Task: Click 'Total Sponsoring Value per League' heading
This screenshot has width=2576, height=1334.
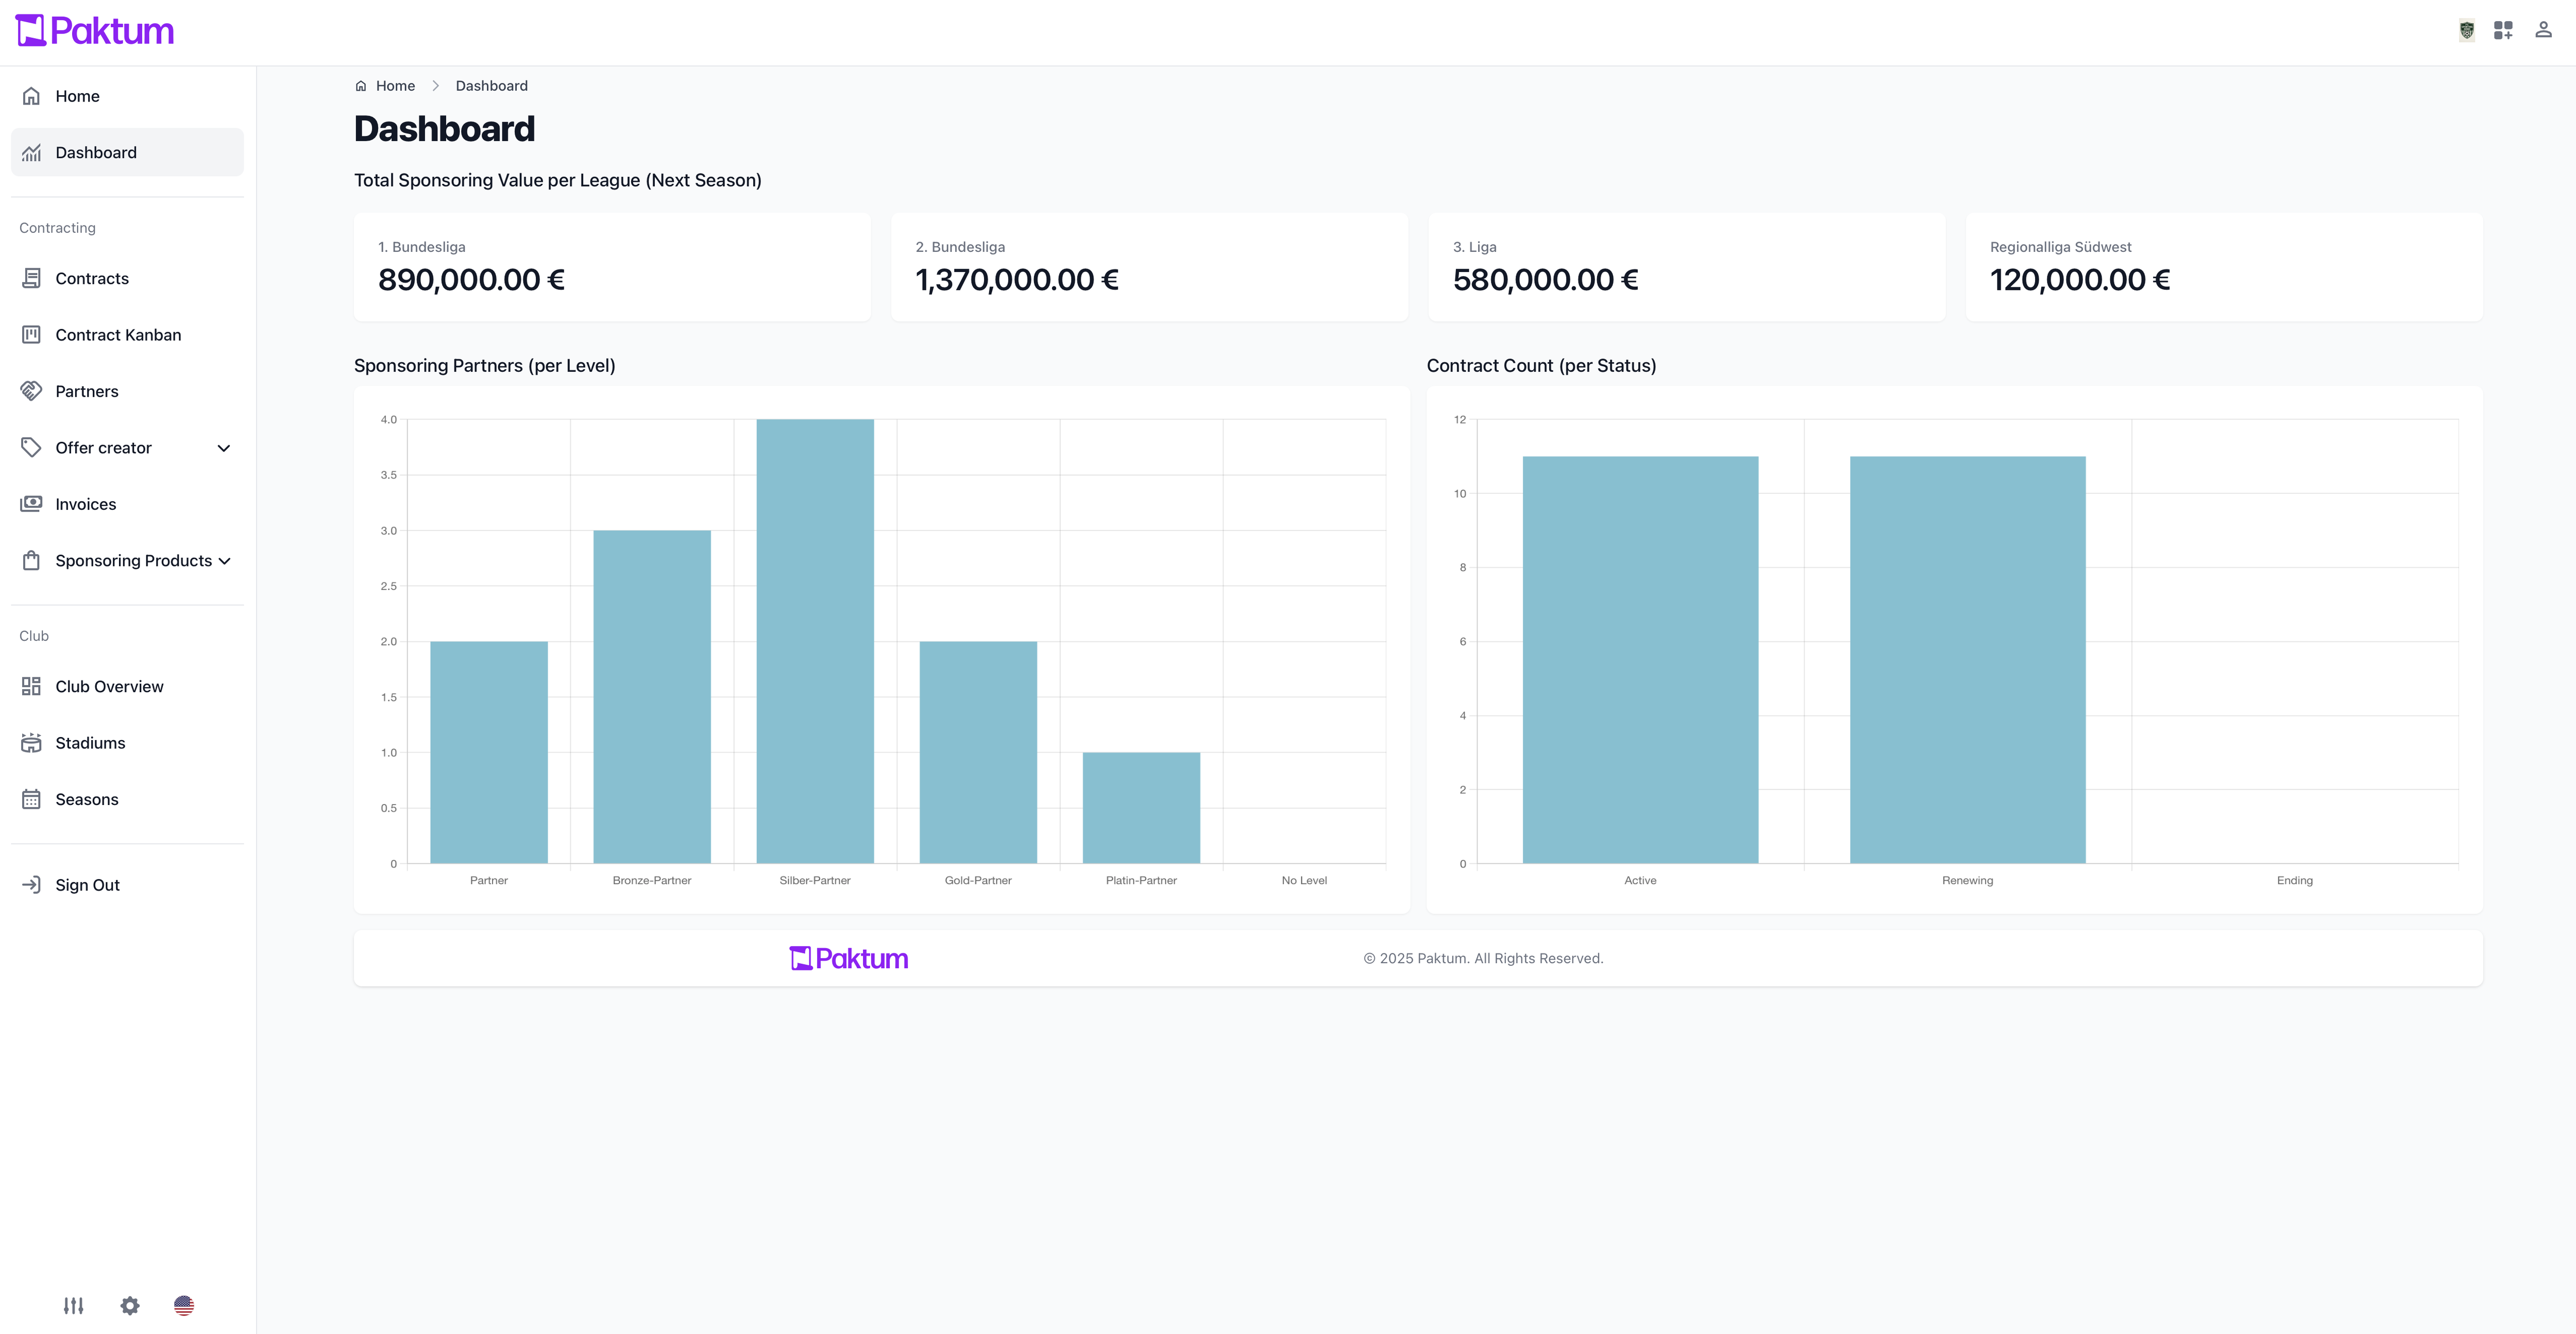Action: click(x=558, y=180)
